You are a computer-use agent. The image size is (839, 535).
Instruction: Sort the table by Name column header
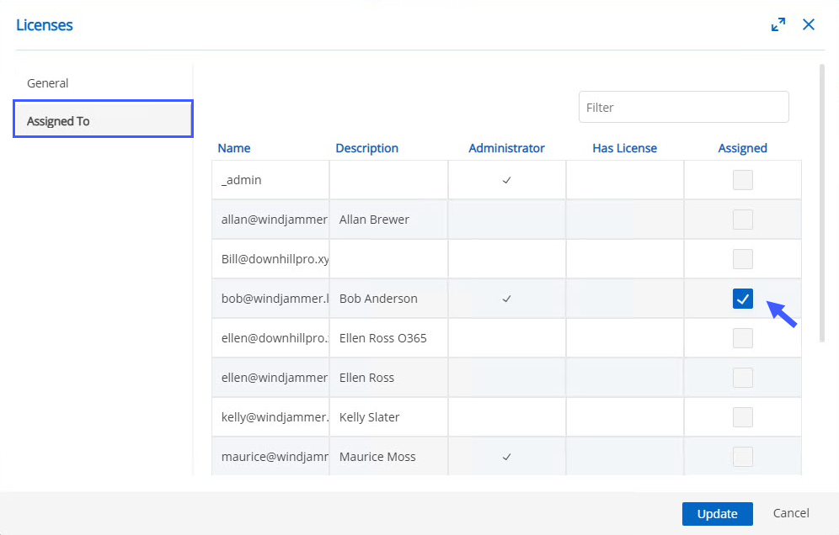234,148
